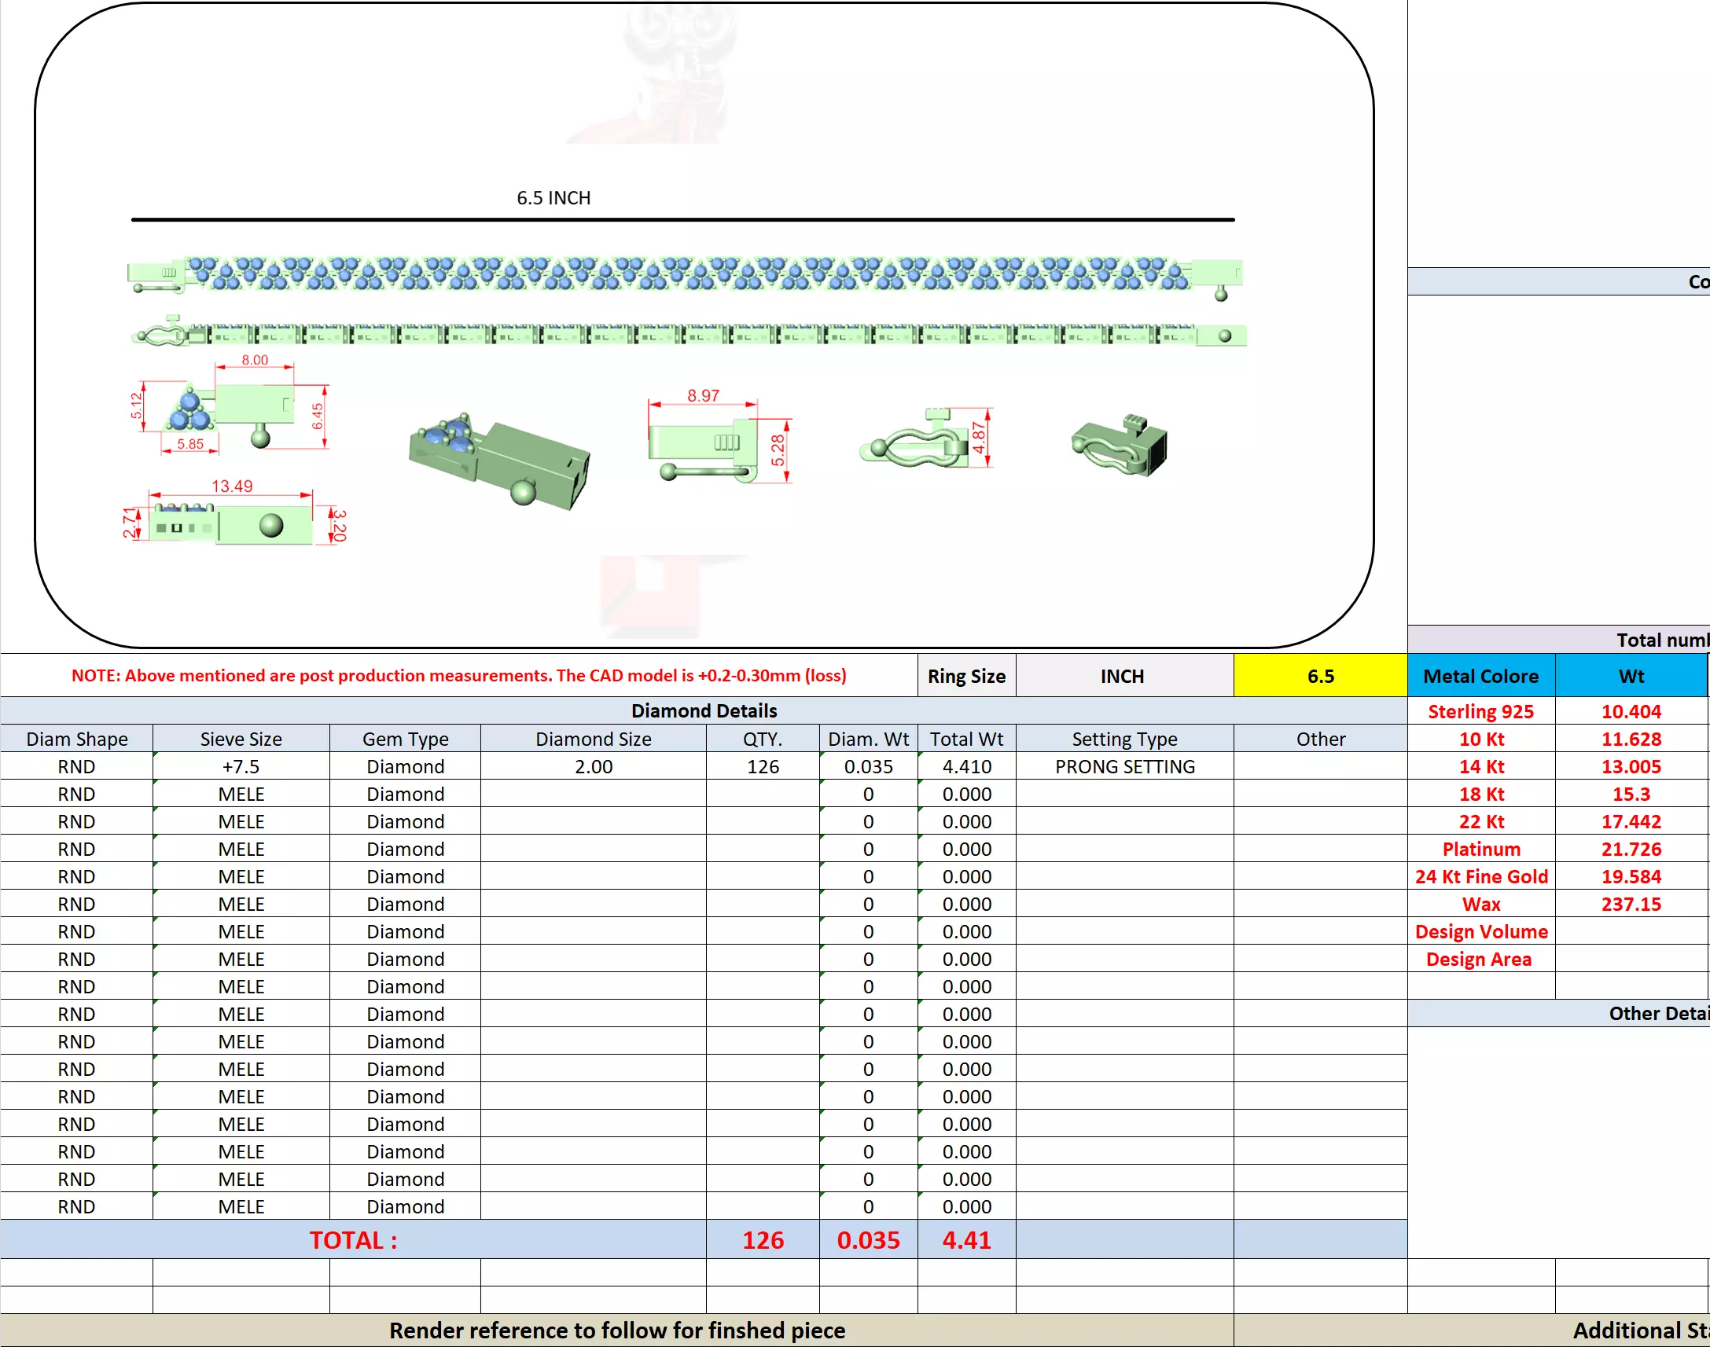This screenshot has height=1347, width=1710.
Task: Select the Wax weight 237.15 cell
Action: (1631, 905)
